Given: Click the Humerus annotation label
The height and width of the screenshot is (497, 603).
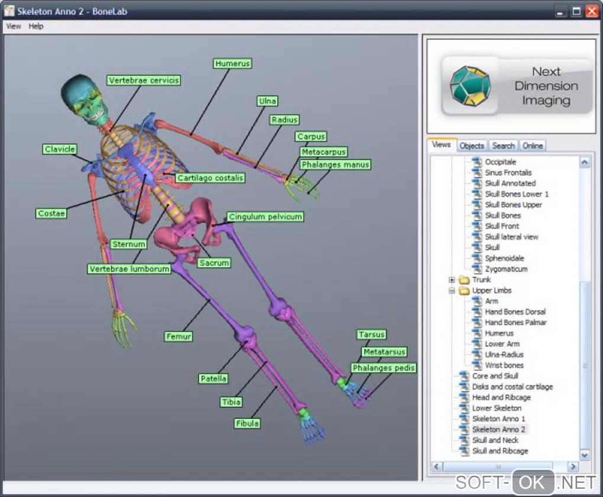Looking at the screenshot, I should coord(232,63).
